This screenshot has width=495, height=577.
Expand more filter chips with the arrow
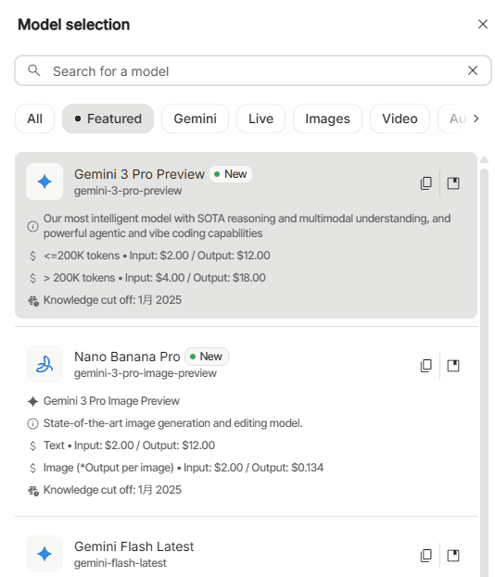point(476,119)
